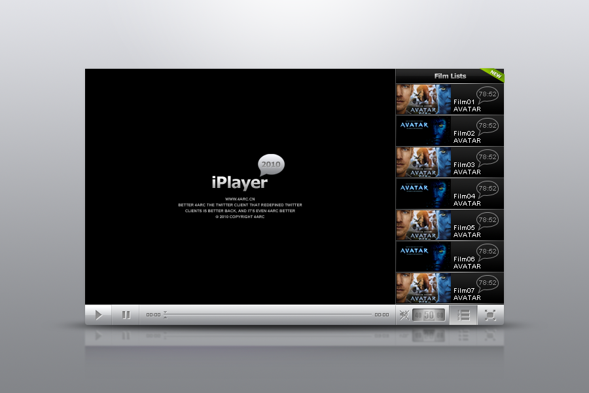Click the Film06 AVATAR title text
The width and height of the screenshot is (589, 393).
click(467, 263)
